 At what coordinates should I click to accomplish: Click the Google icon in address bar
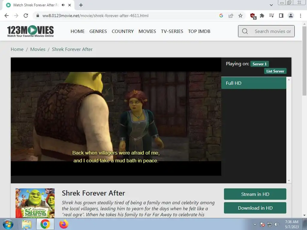221,16
